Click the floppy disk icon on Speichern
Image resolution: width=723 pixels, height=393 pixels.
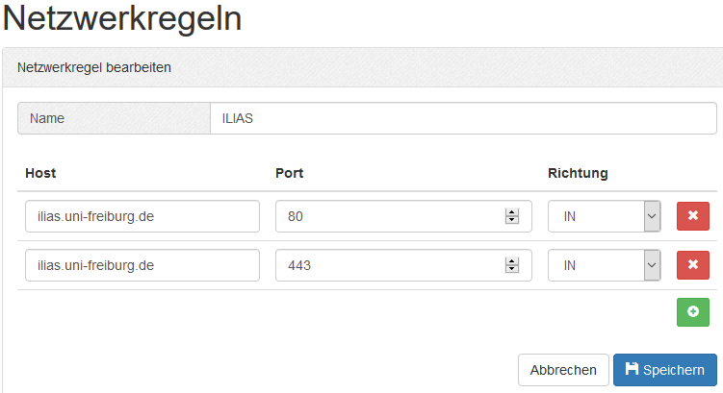click(632, 369)
